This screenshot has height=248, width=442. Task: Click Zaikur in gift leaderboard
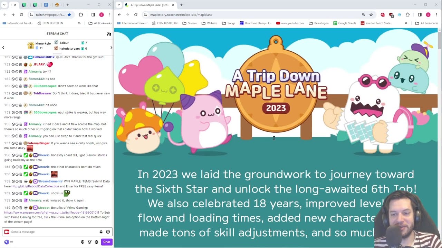64,43
